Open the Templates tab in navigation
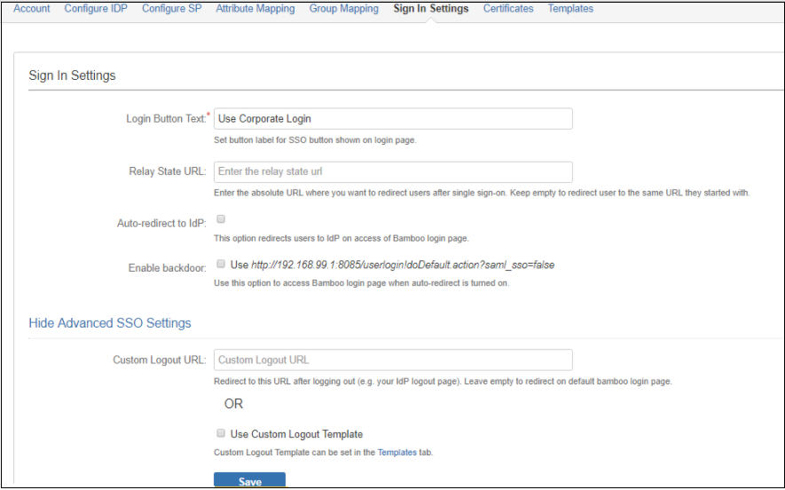The image size is (785, 490). point(570,9)
